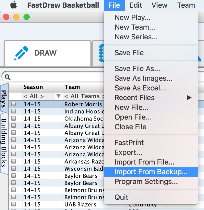Click Indiana Hoosiers team cell

pos(83,111)
